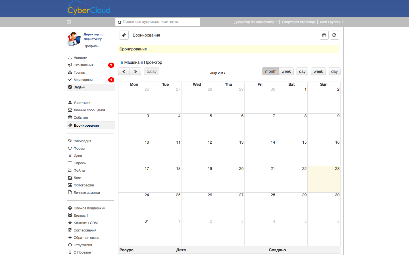Click the edit booking pencil icon
Screen dimensions: 409x255
click(334, 35)
